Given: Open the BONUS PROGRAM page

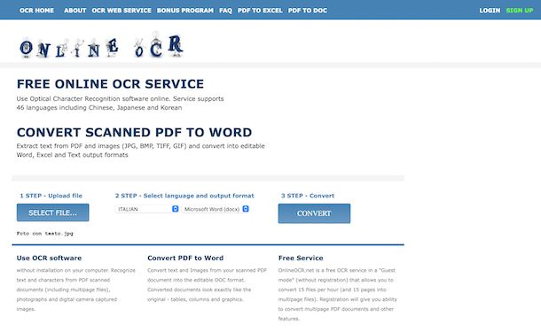Looking at the screenshot, I should coord(185,11).
